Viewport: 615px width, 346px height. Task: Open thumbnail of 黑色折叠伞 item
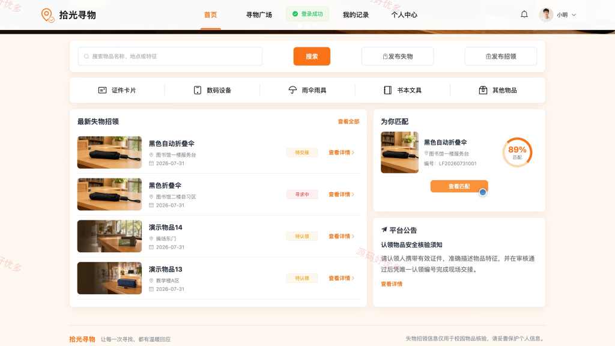tap(109, 195)
